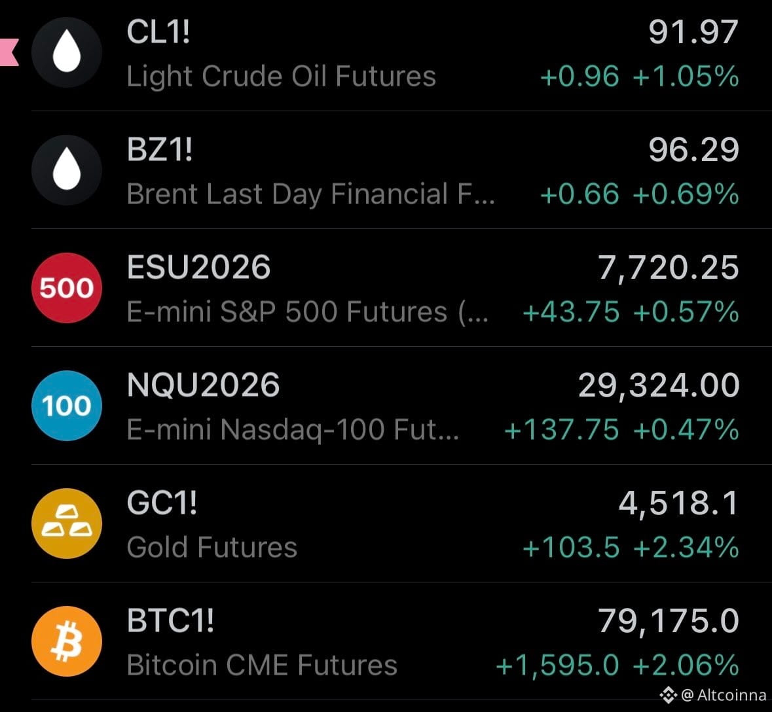772x712 pixels.
Task: Click the Binance logo in watermark
Action: (668, 695)
